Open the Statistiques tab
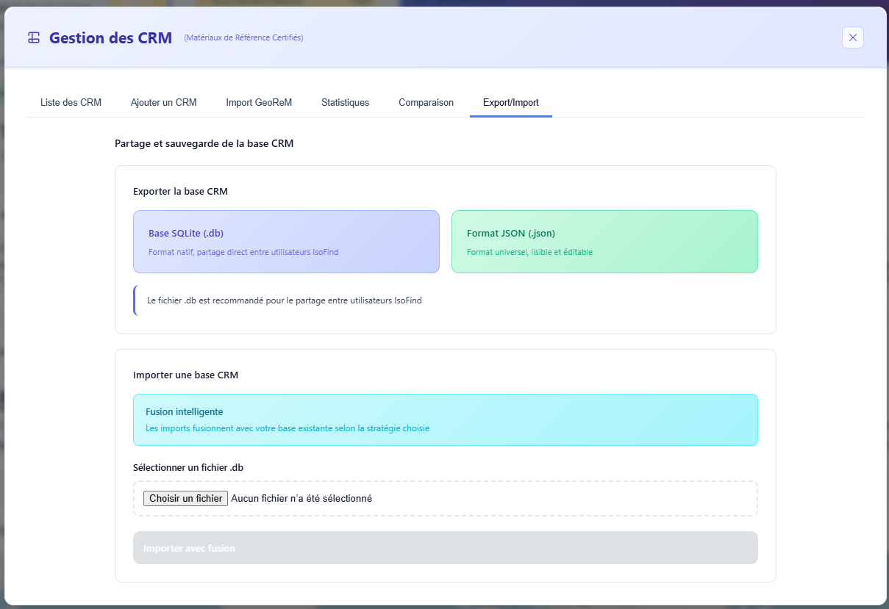This screenshot has width=889, height=609. point(345,102)
